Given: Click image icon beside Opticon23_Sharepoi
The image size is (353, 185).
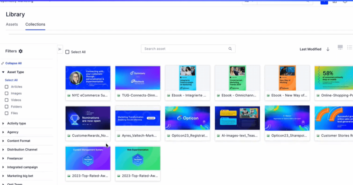Looking at the screenshot, I should coord(268,136).
